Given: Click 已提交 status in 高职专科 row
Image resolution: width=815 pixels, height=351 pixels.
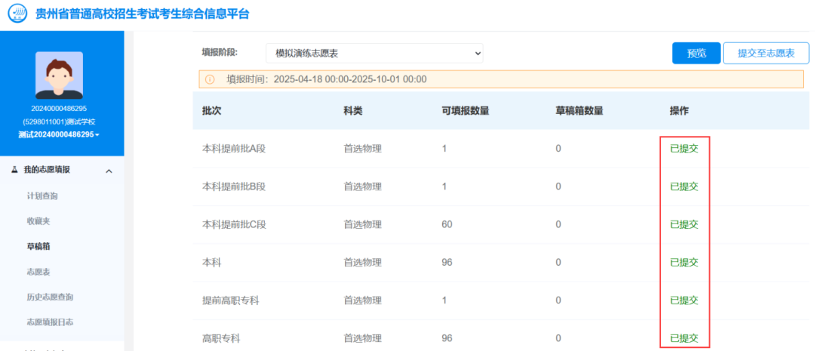Looking at the screenshot, I should (x=684, y=338).
